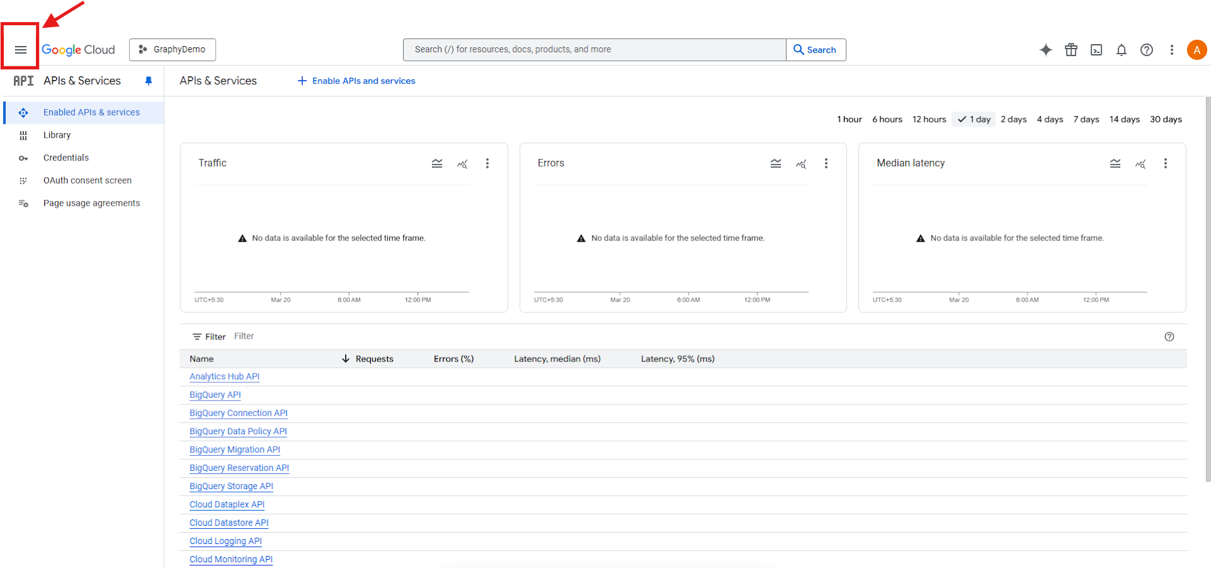Activate Cloud Shell terminal icon
Viewport: 1211px width, 568px height.
pyautogui.click(x=1096, y=50)
